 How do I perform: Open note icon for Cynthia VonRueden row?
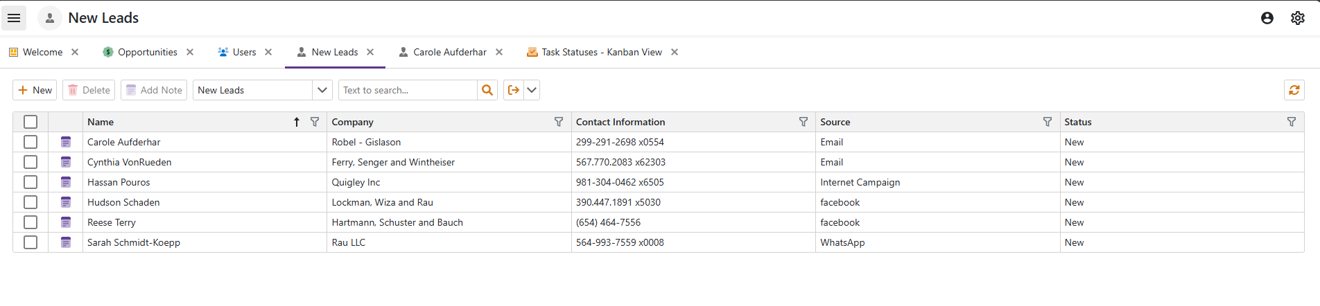pyautogui.click(x=66, y=162)
